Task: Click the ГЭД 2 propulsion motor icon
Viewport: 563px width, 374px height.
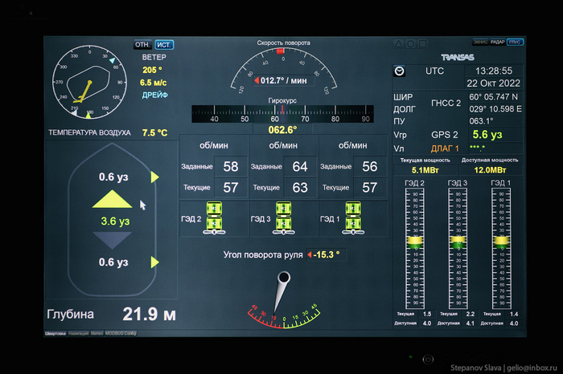Action: pyautogui.click(x=214, y=219)
